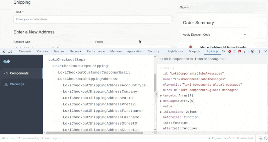Switch to the Magento tab

pos(195,51)
